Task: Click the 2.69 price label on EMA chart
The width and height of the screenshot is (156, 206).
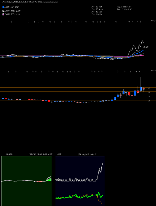Action: 146,47
